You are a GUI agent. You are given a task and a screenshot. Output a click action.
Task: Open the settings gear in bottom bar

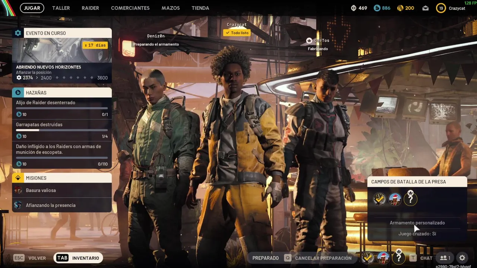462,258
